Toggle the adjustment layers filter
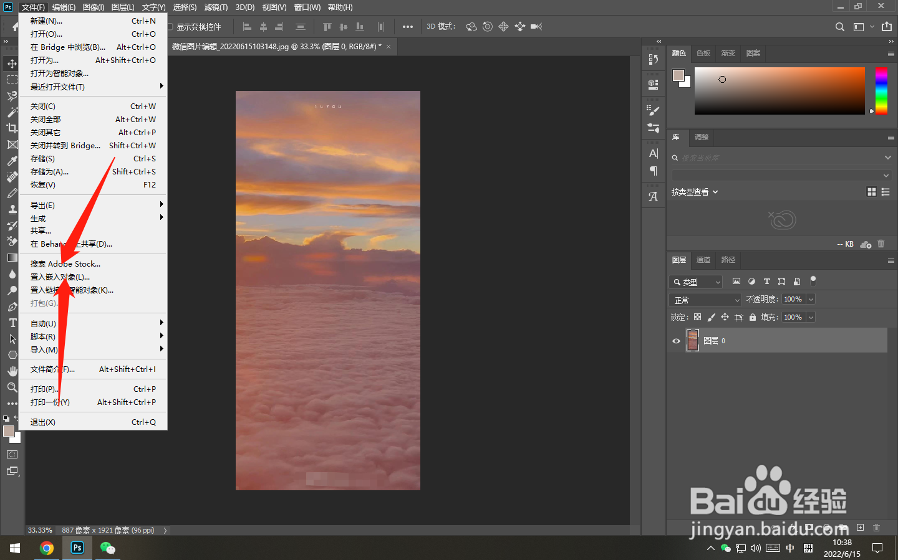 [x=751, y=282]
